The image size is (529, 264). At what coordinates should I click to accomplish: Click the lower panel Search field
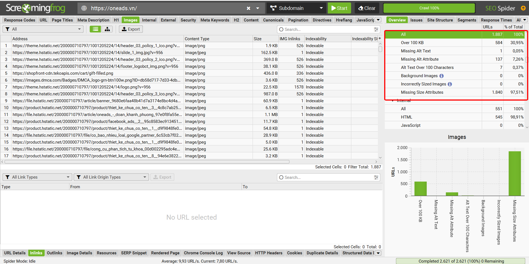[325, 177]
